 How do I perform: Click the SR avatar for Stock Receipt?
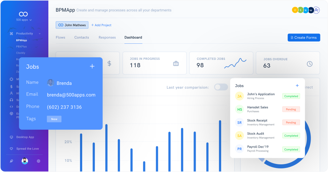tap(240, 122)
